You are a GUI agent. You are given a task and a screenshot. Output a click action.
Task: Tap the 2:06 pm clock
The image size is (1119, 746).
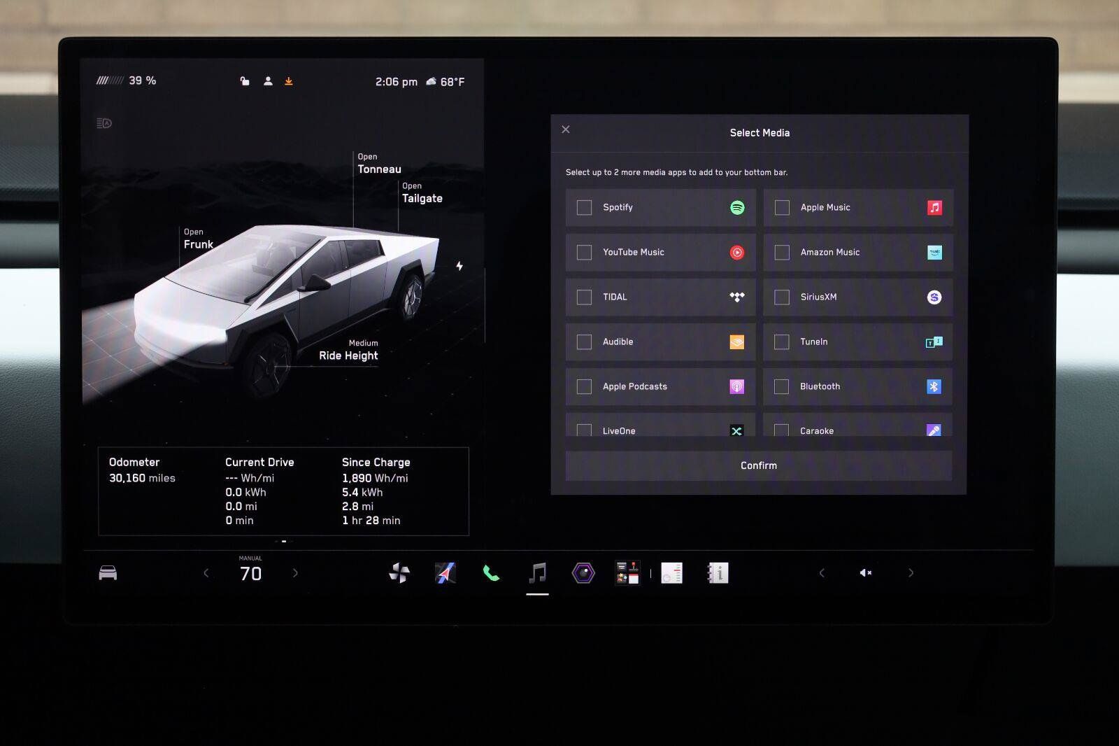(x=397, y=82)
